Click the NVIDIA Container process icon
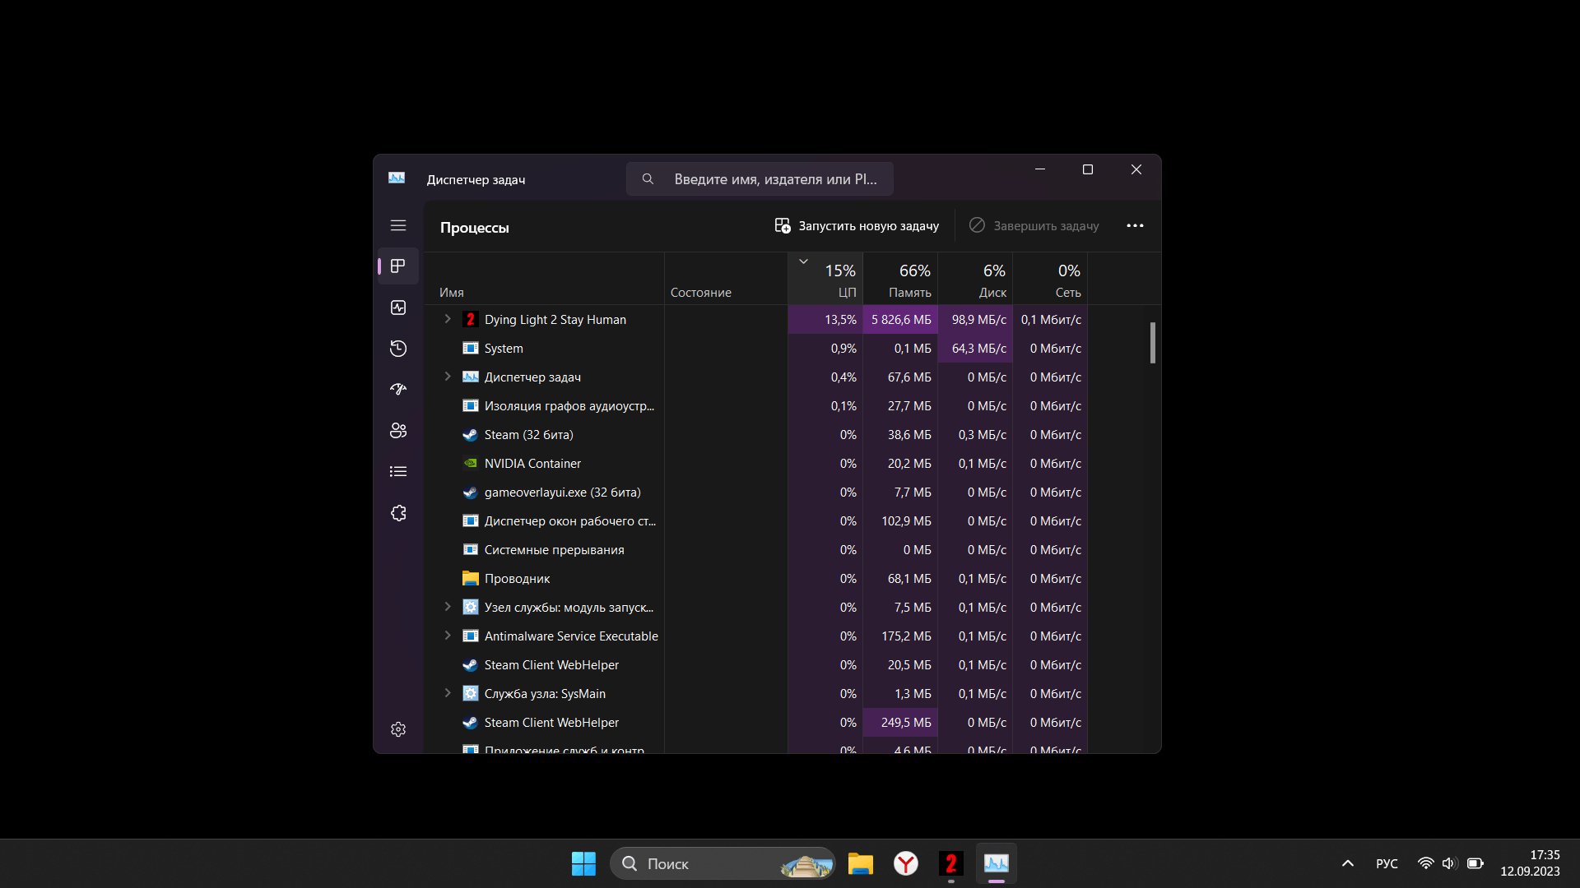 coord(471,464)
